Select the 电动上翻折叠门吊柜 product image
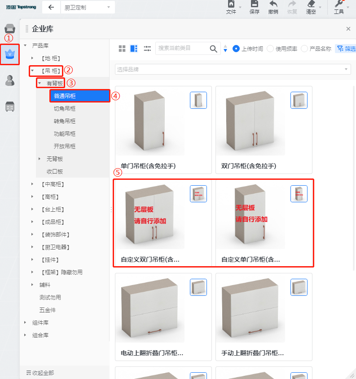Image resolution: width=356 pixels, height=379 pixels. tap(150, 308)
